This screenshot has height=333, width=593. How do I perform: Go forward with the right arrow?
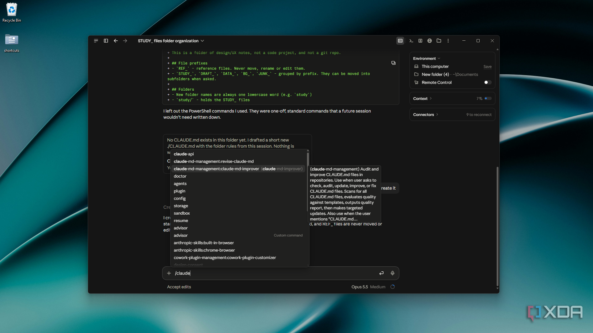click(125, 41)
